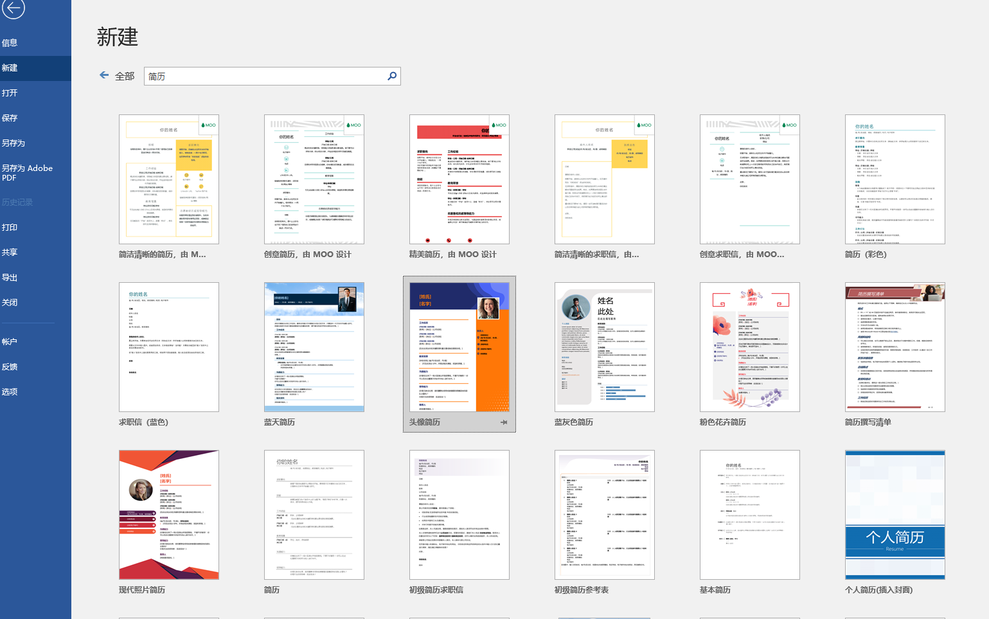This screenshot has height=619, width=989.
Task: Choose the 精美简历 MOO template thumbnail
Action: coord(459,179)
